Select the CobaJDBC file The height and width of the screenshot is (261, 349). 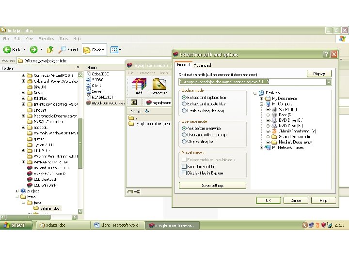97,74
